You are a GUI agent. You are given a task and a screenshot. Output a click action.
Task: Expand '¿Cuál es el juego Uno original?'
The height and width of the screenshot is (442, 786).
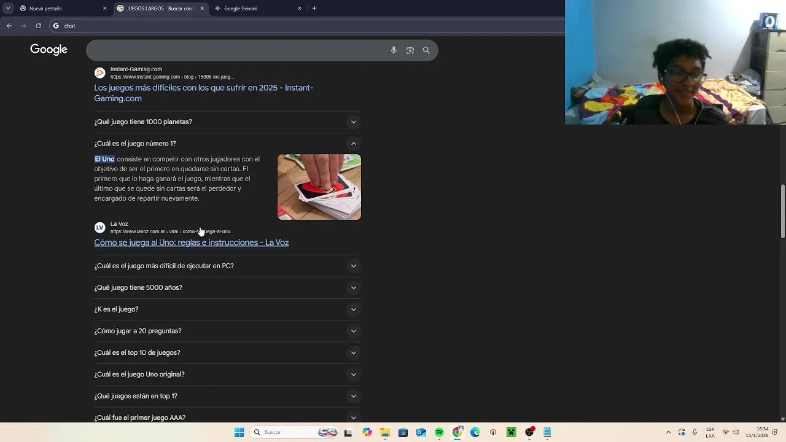227,374
